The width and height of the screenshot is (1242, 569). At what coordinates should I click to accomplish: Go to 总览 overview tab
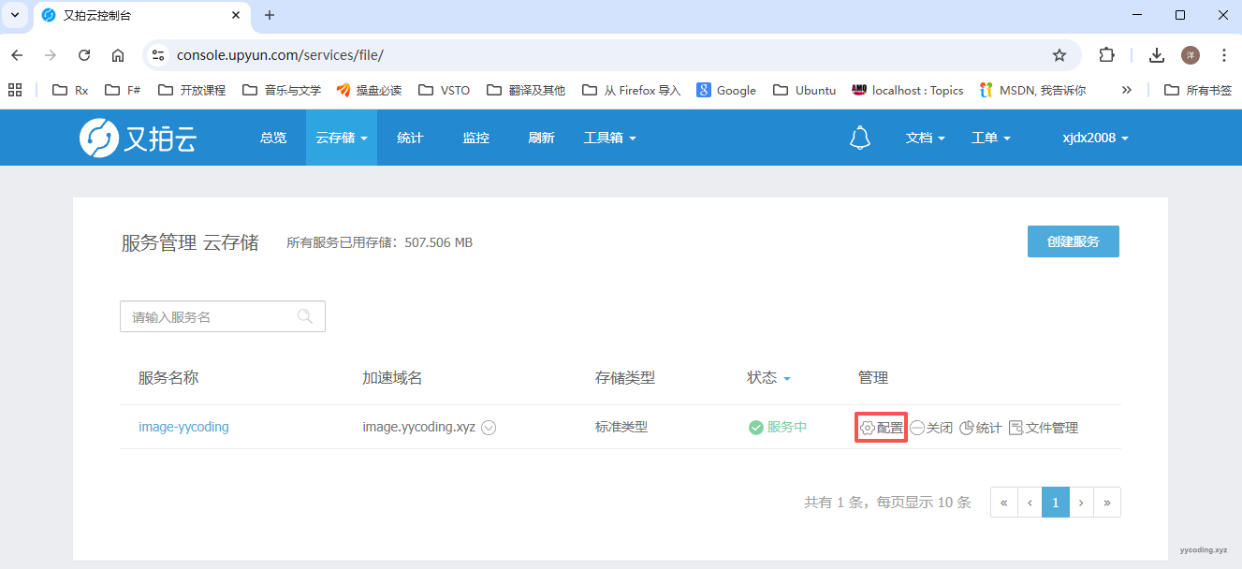(x=273, y=138)
